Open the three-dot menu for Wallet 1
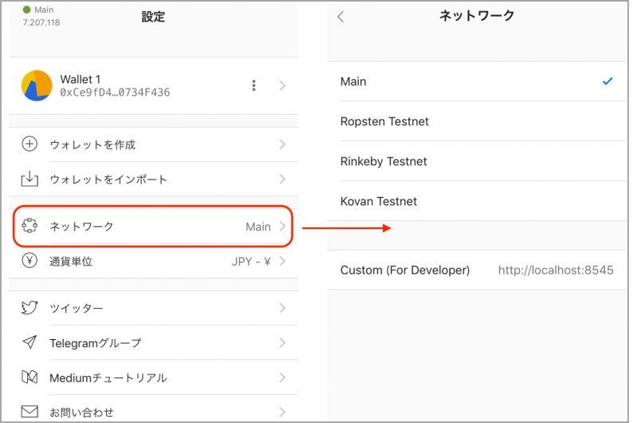The image size is (638, 423). 254,85
